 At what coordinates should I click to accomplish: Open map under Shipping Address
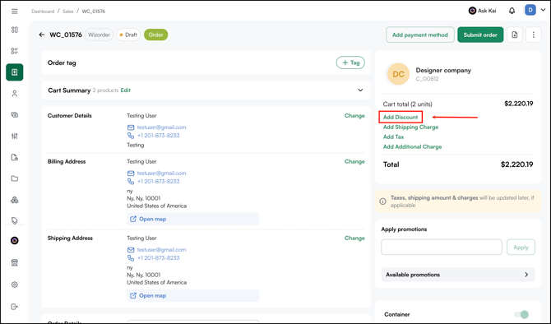193,295
